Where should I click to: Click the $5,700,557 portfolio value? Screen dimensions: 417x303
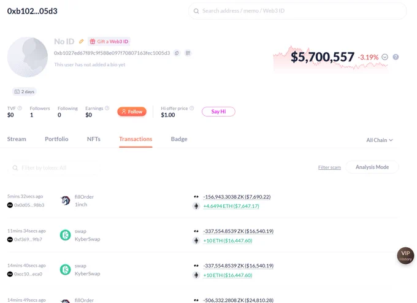323,57
